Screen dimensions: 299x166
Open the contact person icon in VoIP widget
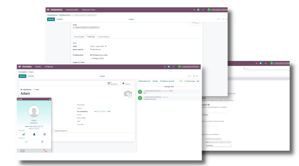tap(34, 134)
